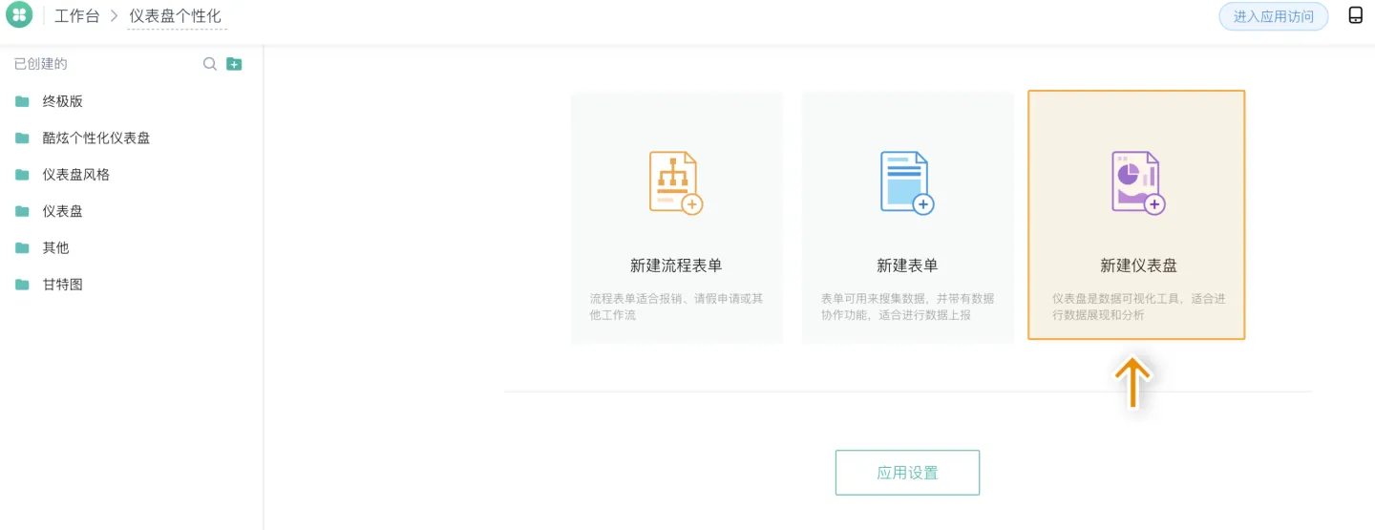Open the 应用设置 button
The image size is (1375, 530).
tap(907, 473)
